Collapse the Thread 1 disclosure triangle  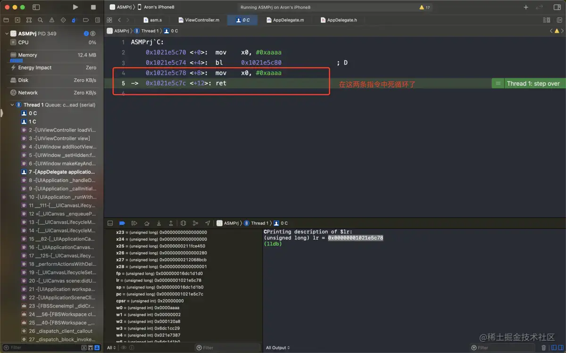pyautogui.click(x=12, y=105)
